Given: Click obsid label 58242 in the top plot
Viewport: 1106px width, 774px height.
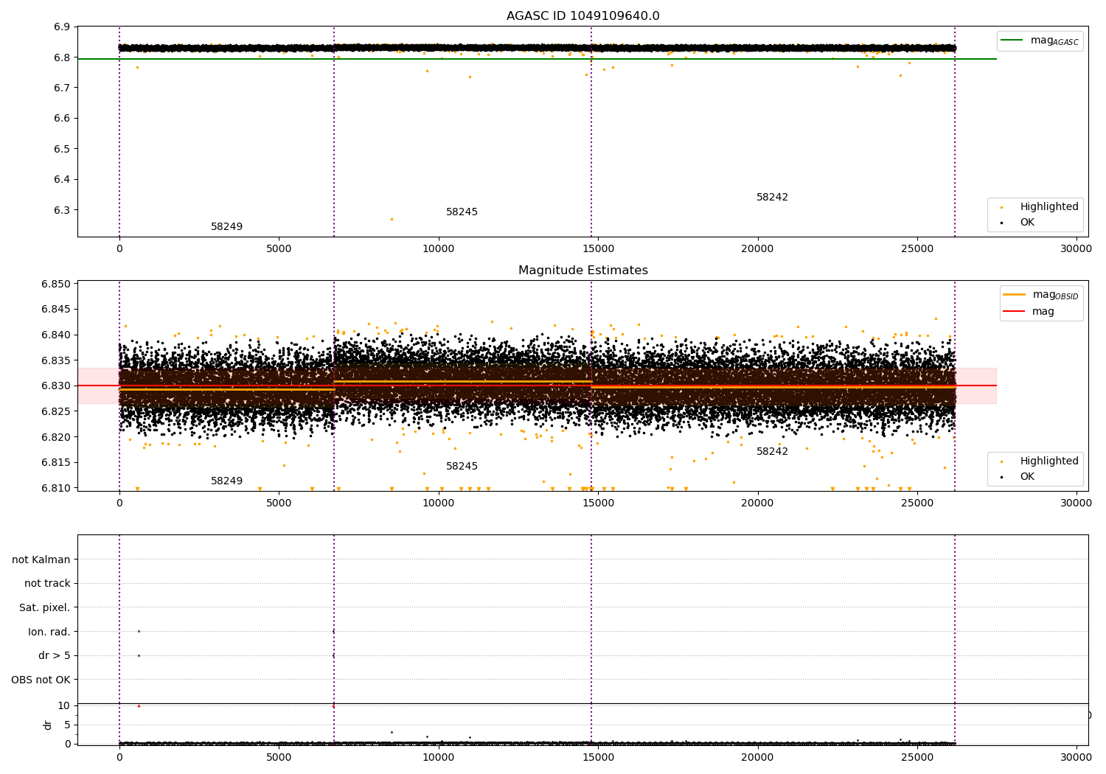Looking at the screenshot, I should tap(772, 198).
